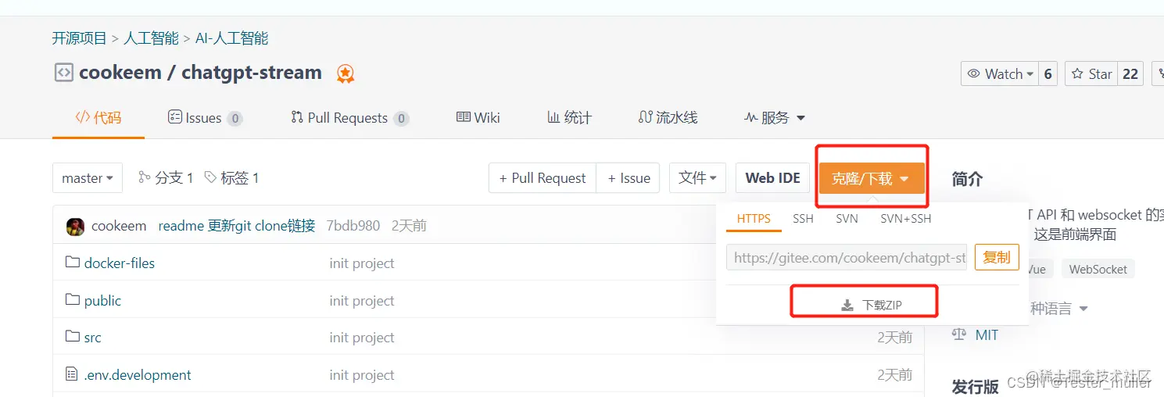Open the src folder link
The height and width of the screenshot is (397, 1164).
coord(93,338)
